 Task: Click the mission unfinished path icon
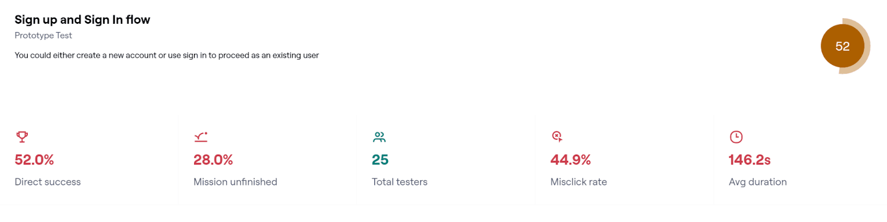click(x=201, y=136)
